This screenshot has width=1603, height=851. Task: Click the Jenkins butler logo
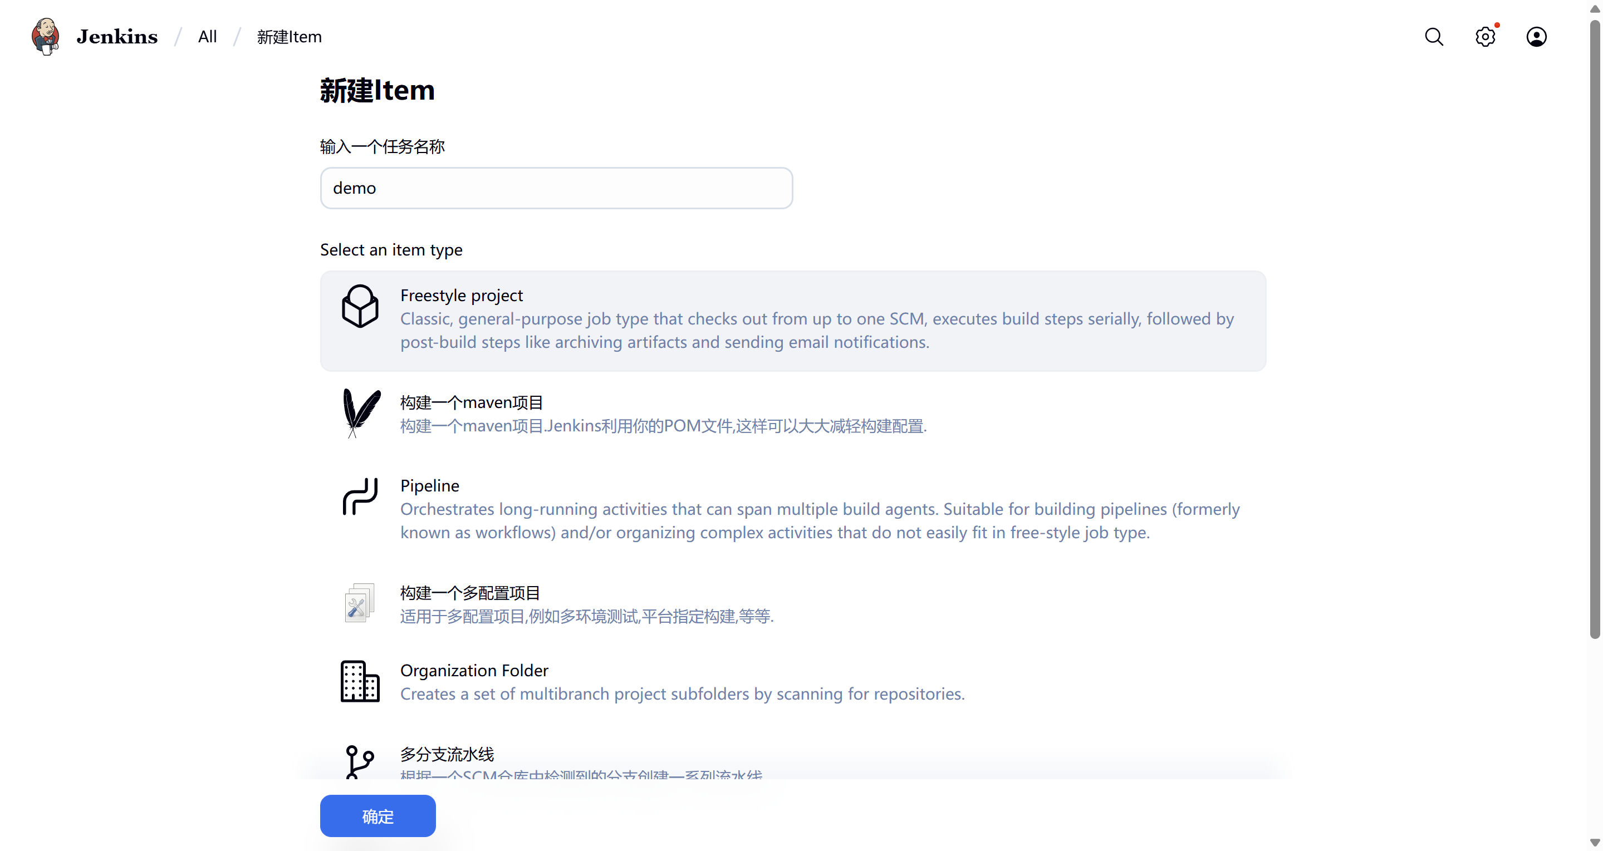(x=46, y=37)
